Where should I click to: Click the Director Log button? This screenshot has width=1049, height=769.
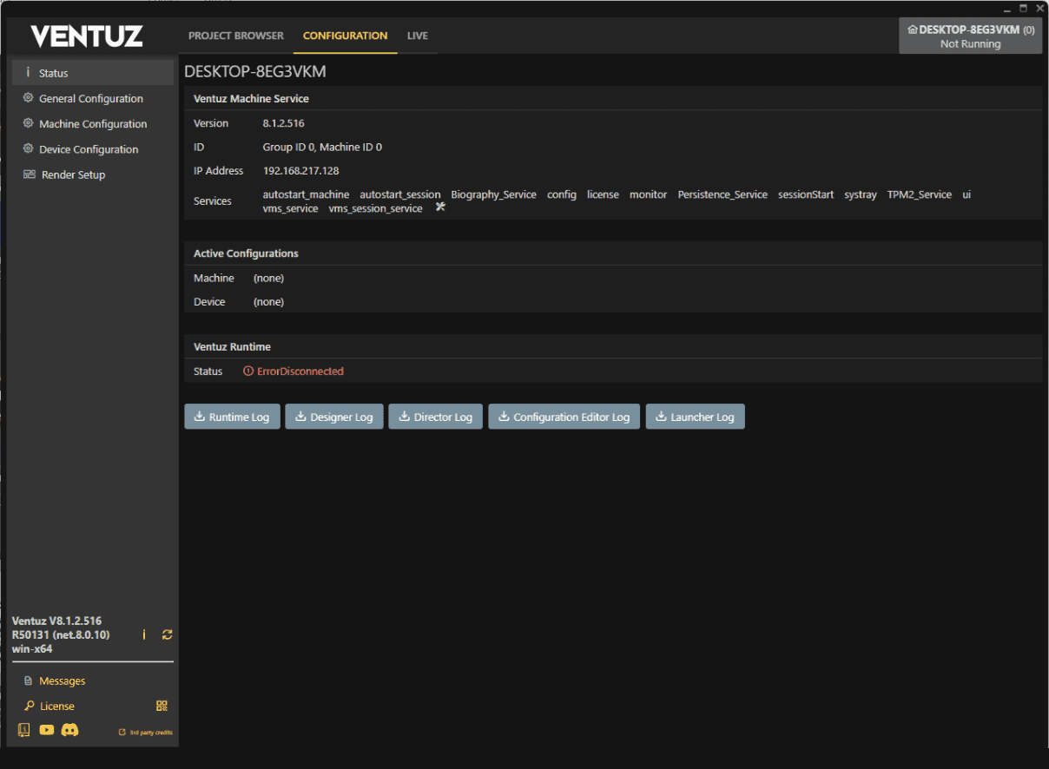click(435, 417)
